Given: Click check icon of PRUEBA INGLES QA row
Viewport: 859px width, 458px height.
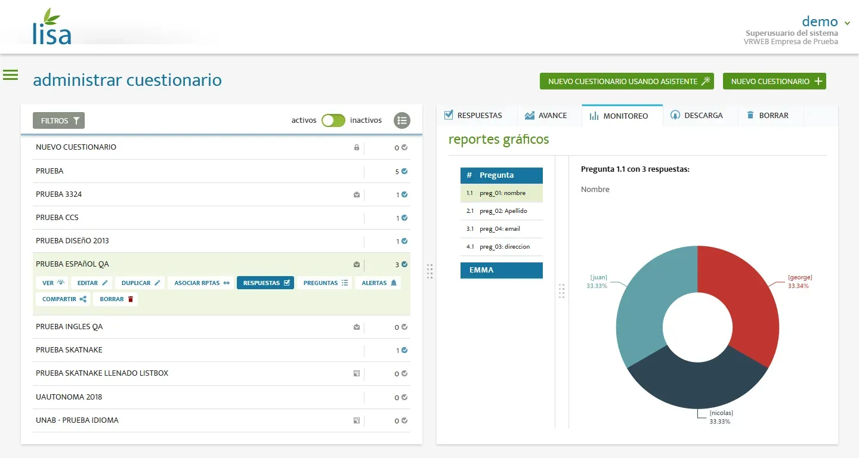Looking at the screenshot, I should pyautogui.click(x=404, y=327).
